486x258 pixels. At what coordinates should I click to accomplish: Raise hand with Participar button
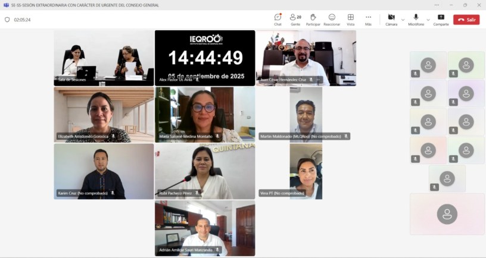click(313, 19)
